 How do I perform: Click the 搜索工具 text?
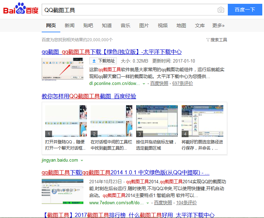[x=219, y=40]
